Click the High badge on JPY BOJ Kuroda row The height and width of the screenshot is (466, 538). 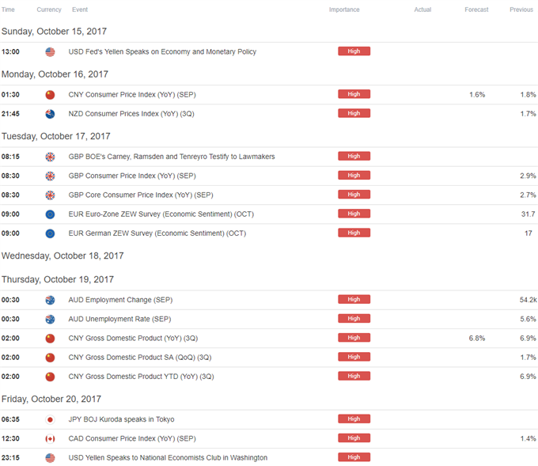pyautogui.click(x=354, y=419)
